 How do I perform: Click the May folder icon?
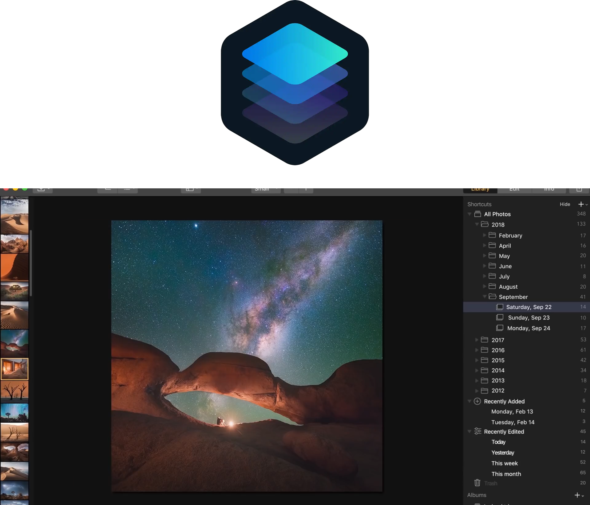(492, 255)
